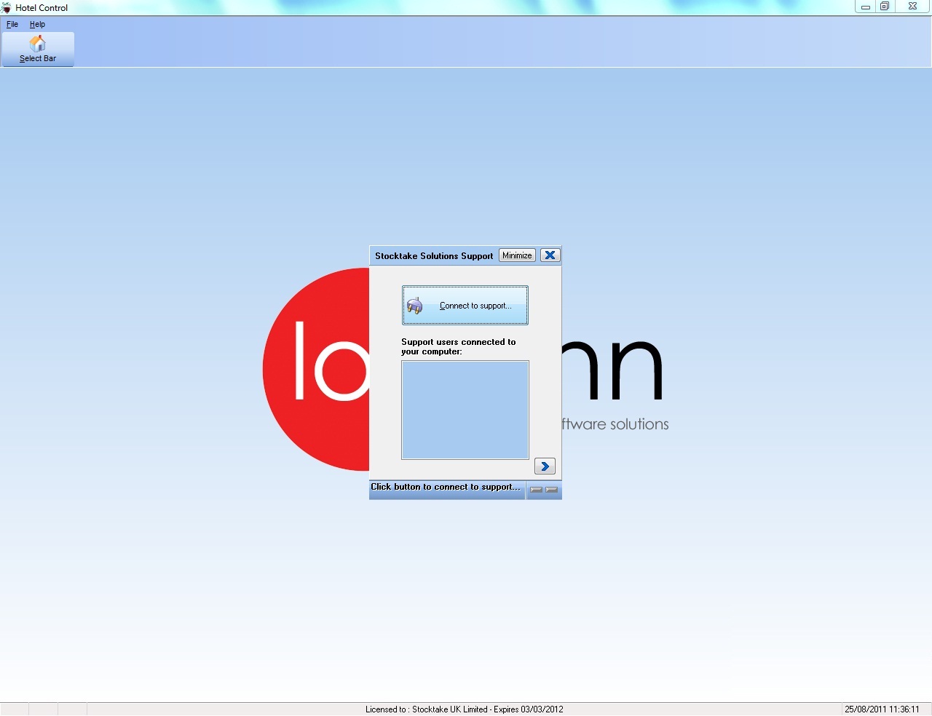This screenshot has width=932, height=716.
Task: Click the 25/08/2011 11:36:11 date time status
Action: 882,709
